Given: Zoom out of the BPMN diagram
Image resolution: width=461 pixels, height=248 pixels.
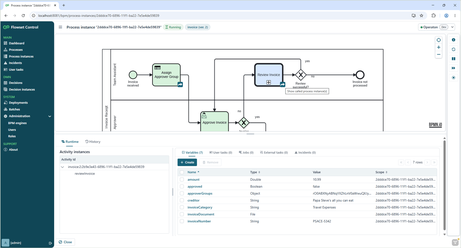Looking at the screenshot, I should [439, 55].
